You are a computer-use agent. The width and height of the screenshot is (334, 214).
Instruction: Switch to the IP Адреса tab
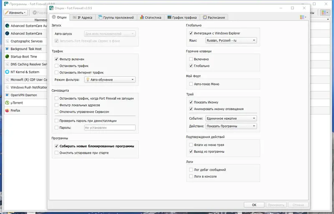click(x=82, y=18)
